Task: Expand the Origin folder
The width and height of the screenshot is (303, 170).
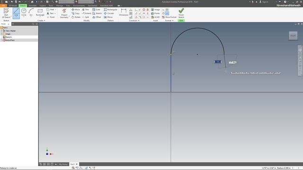Action: tap(1, 34)
